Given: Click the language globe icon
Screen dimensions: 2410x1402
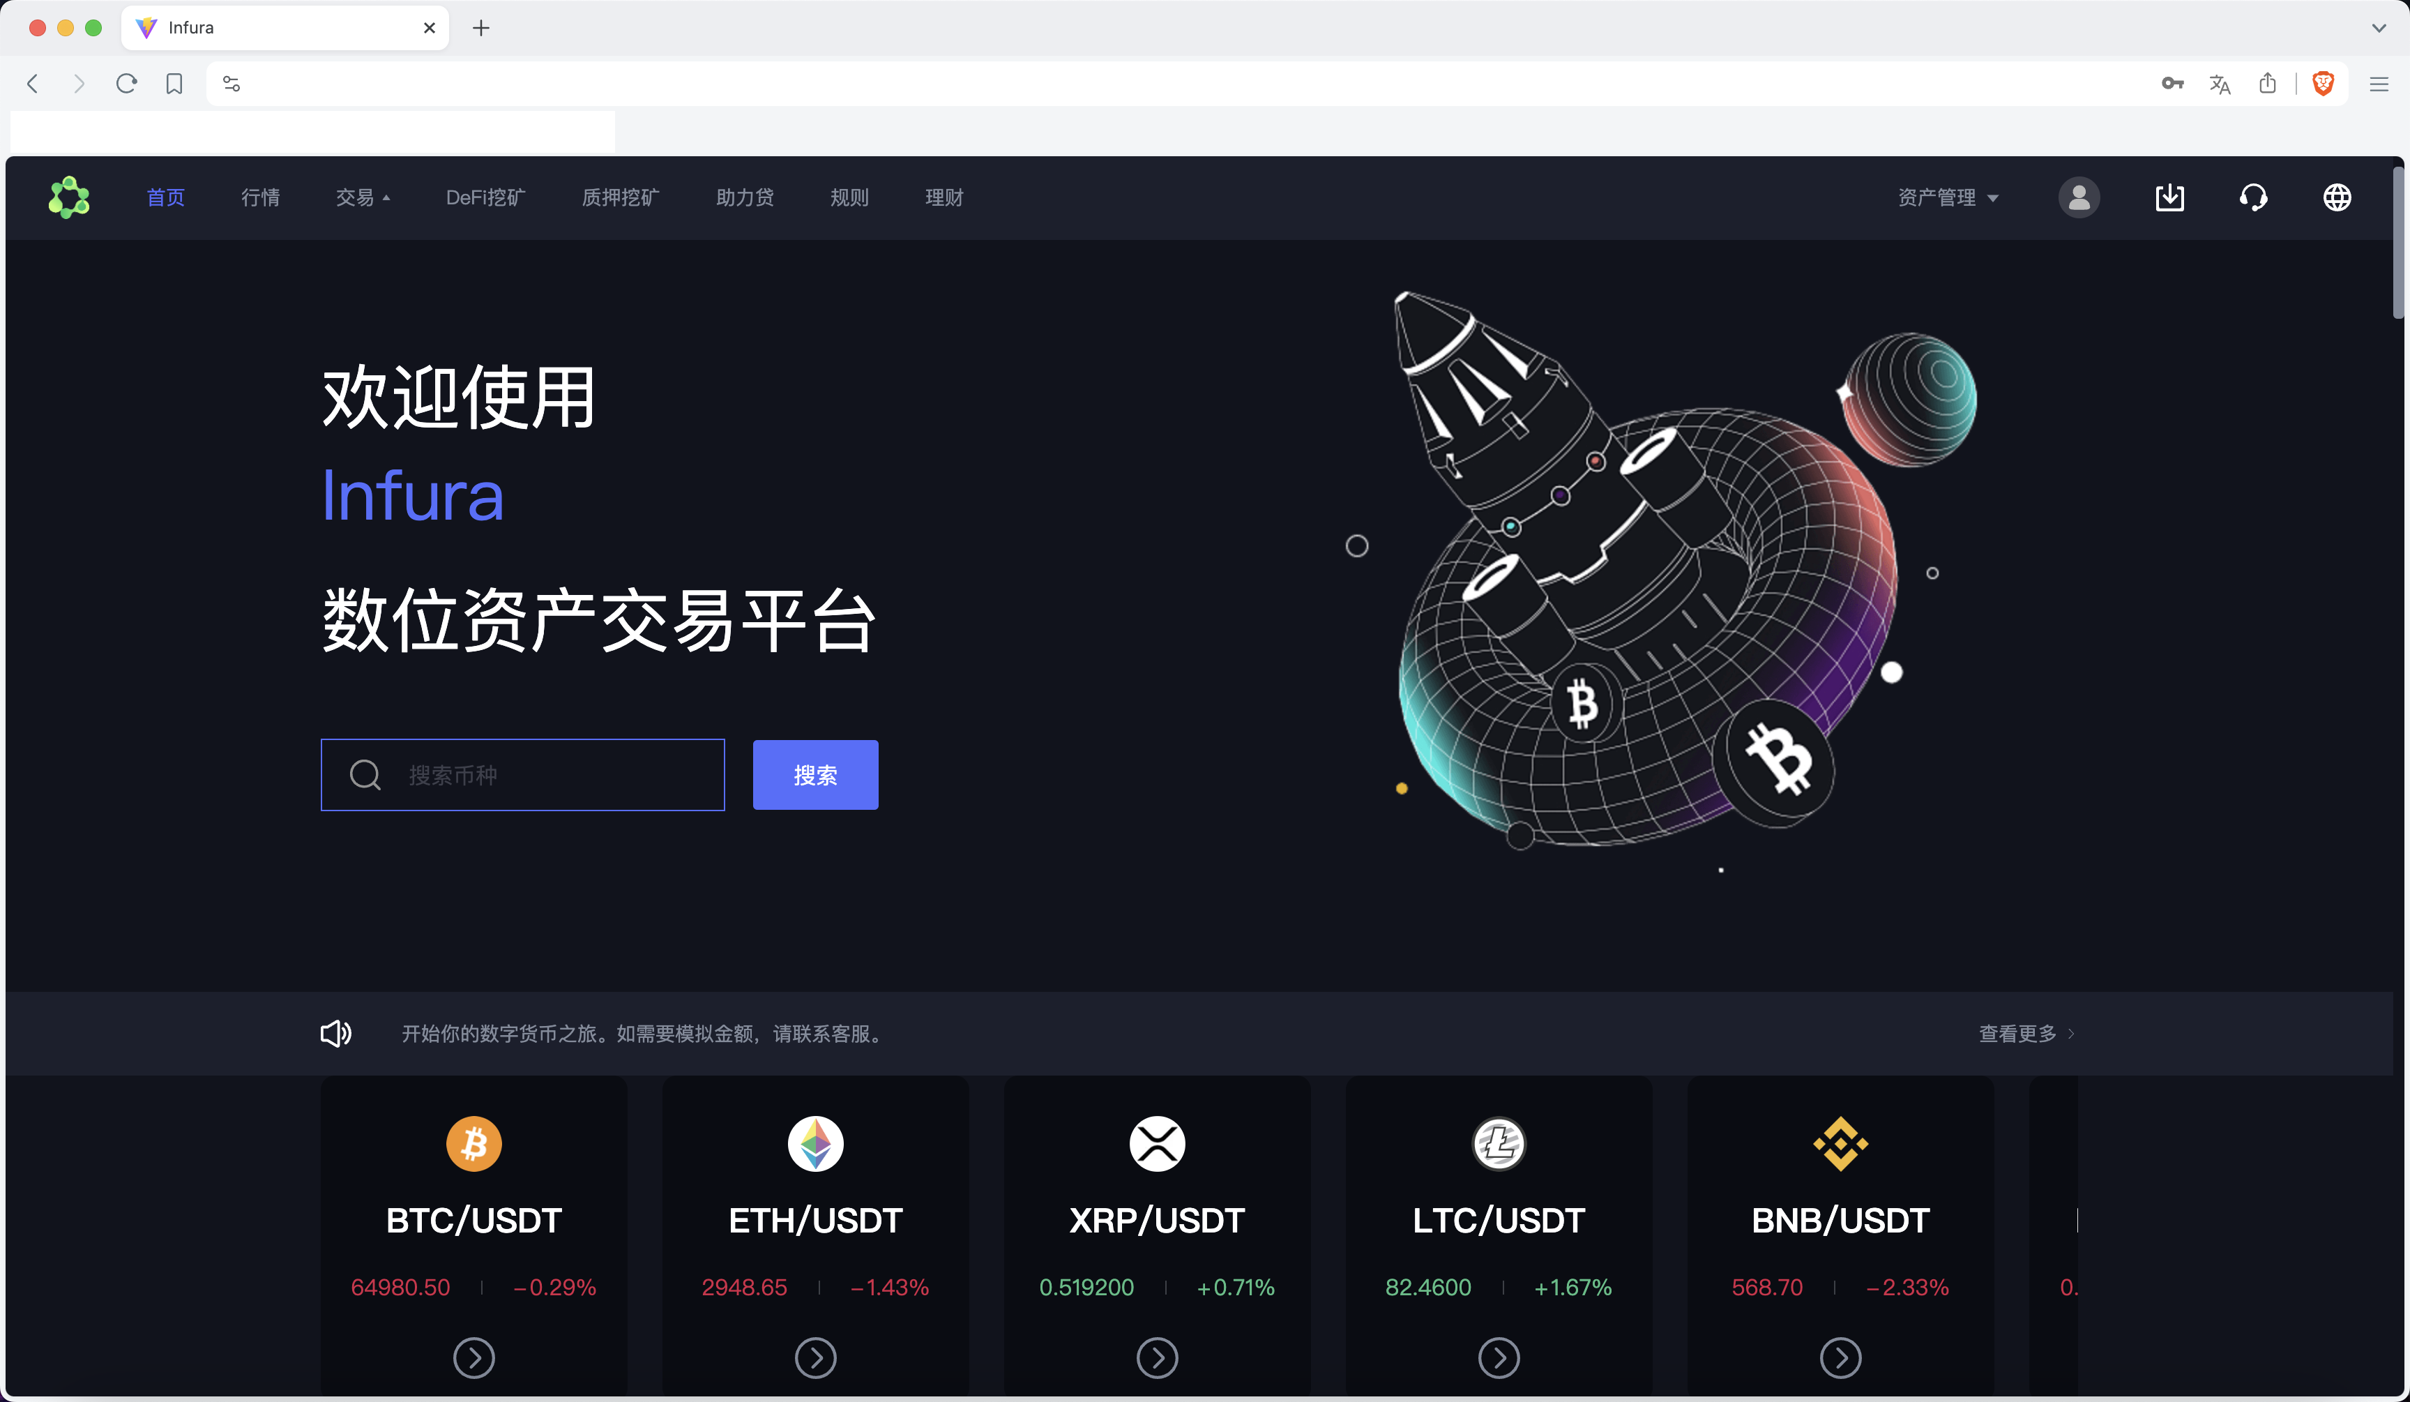Looking at the screenshot, I should 2337,198.
